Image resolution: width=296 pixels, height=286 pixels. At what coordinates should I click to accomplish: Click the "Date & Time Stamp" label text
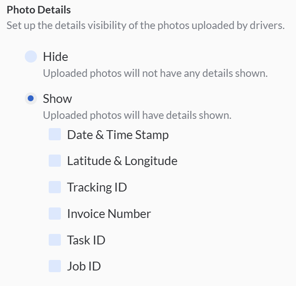pyautogui.click(x=118, y=135)
